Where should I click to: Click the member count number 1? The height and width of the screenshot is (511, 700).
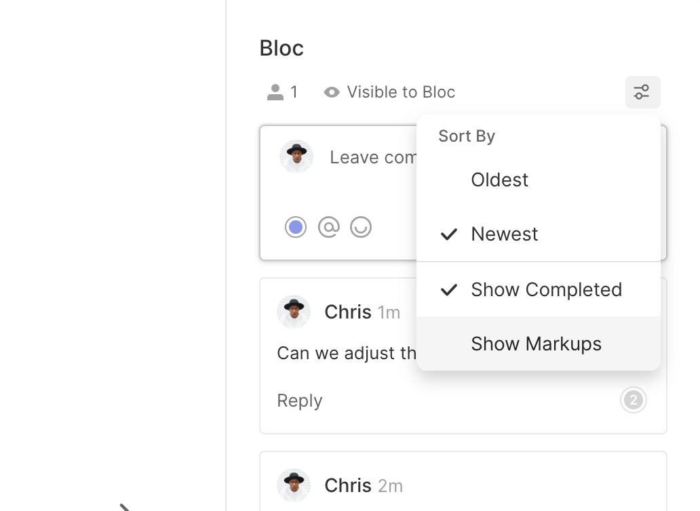point(294,92)
